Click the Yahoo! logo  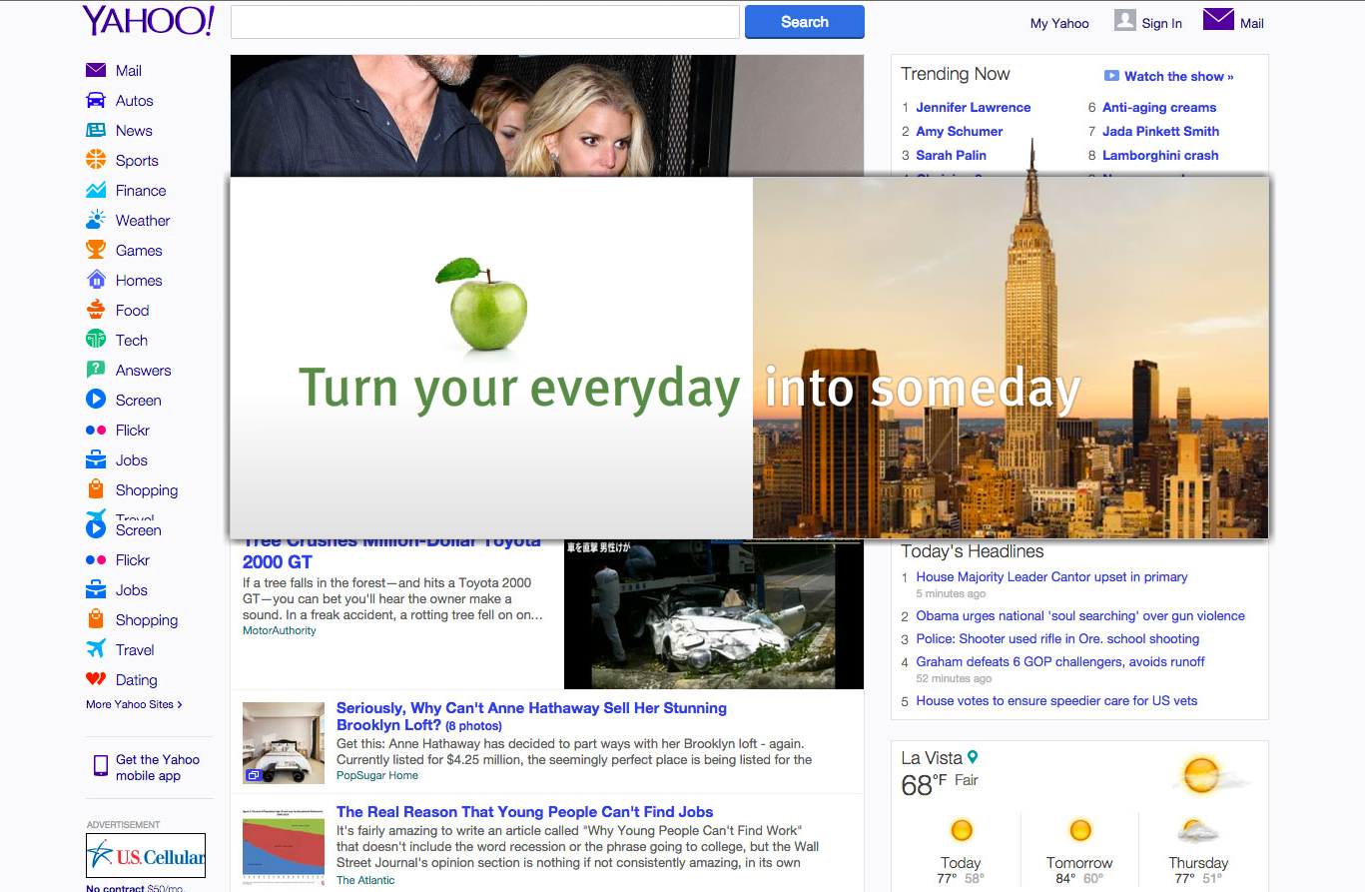pos(148,20)
